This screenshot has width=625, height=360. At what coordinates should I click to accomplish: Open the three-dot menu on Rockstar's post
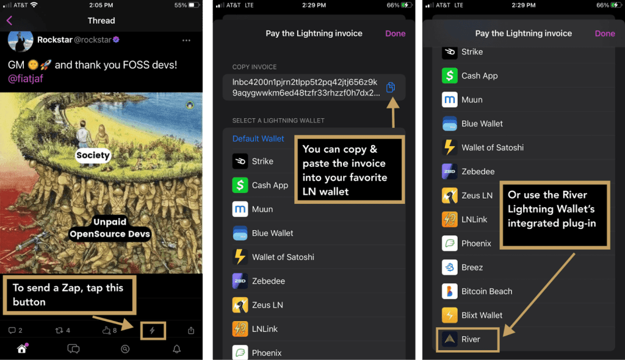[186, 40]
